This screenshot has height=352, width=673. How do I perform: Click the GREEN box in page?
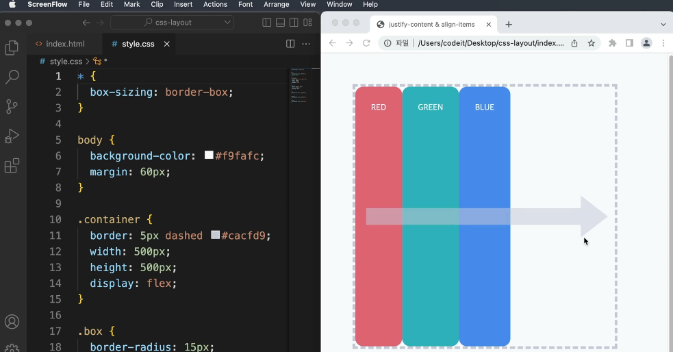[431, 216]
